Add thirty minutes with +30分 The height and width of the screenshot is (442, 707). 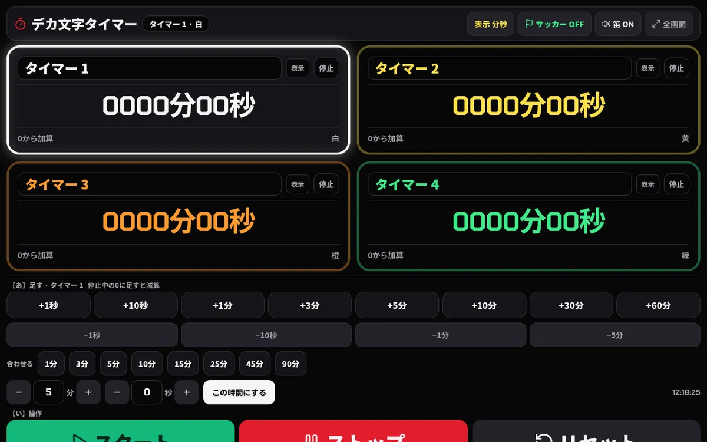tap(571, 305)
